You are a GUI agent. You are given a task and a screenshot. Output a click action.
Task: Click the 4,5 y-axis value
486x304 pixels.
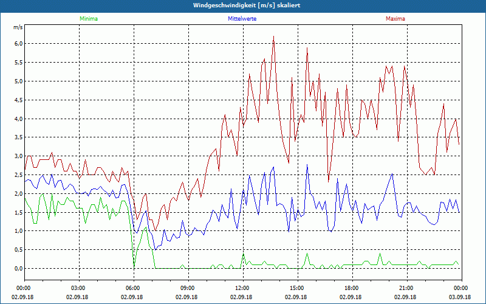pyautogui.click(x=19, y=100)
